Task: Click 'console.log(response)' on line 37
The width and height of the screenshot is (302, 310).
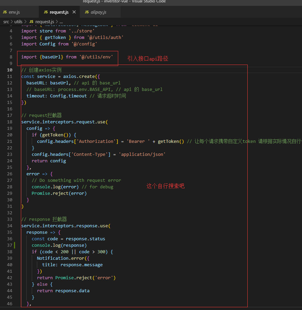Action: [x=59, y=245]
